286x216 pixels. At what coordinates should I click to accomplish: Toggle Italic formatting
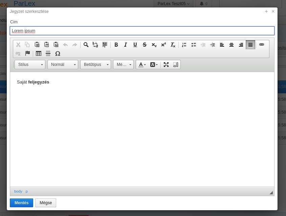[x=126, y=45]
